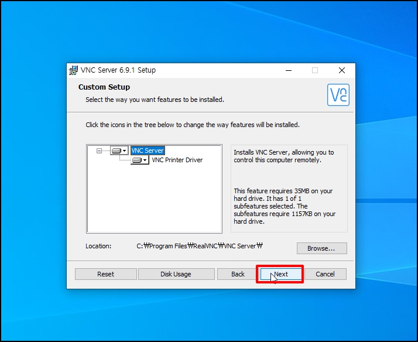Click 'Click the icons in the tree' instruction
Screen dimensions: 418x342
(193, 125)
